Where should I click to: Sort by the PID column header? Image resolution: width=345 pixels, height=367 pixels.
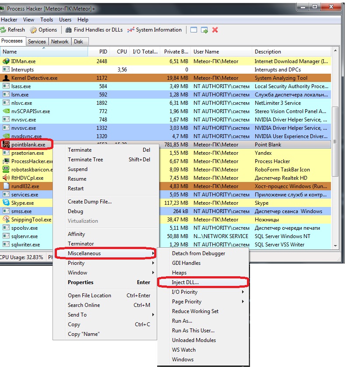click(x=103, y=51)
